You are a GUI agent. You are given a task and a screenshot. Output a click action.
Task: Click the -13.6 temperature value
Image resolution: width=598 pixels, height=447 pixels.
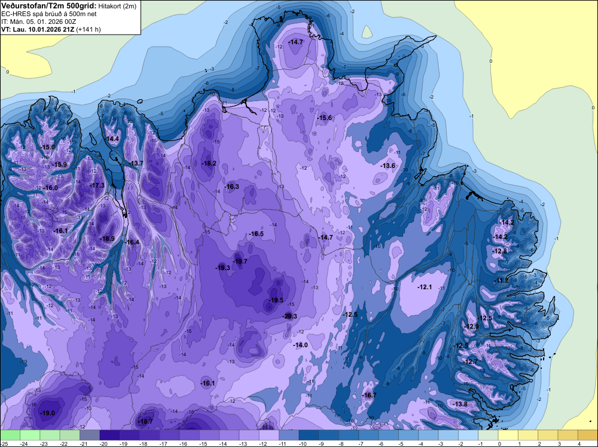(388, 166)
